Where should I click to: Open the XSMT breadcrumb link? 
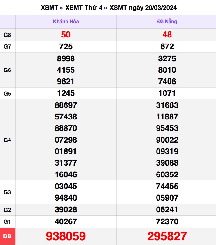pos(49,8)
